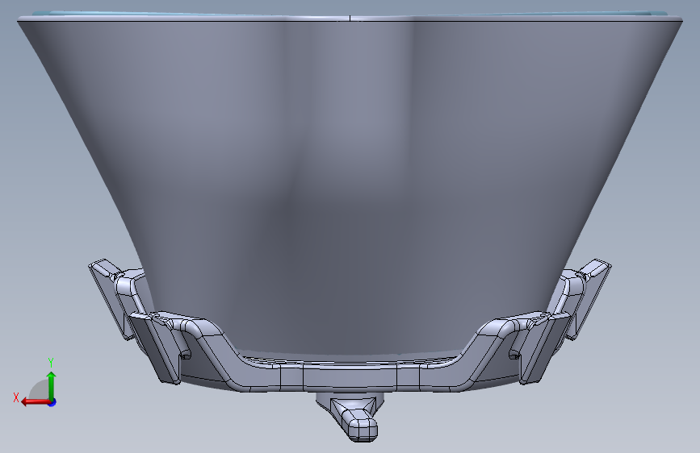Click the red X axis arrow of triad
This screenshot has width=700, height=453.
tap(36, 401)
